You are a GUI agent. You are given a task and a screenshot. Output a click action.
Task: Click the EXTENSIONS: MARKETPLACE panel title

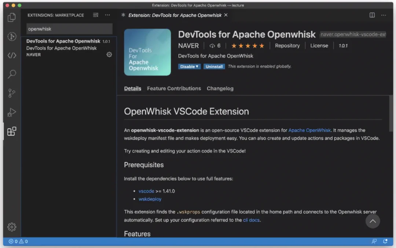56,15
